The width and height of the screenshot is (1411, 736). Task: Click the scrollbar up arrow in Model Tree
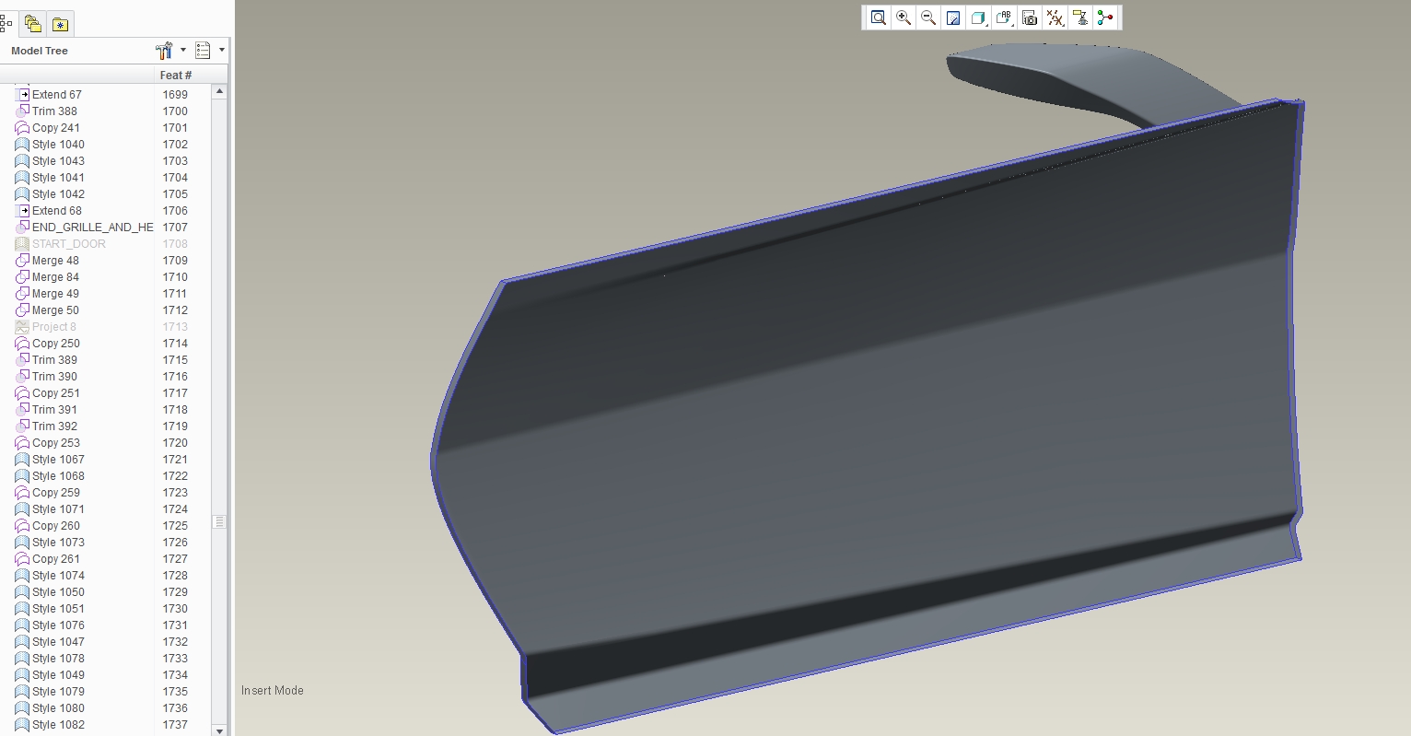(219, 91)
